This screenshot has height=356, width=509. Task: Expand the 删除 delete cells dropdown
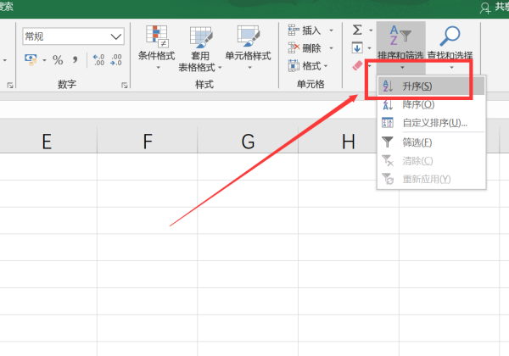click(x=329, y=48)
